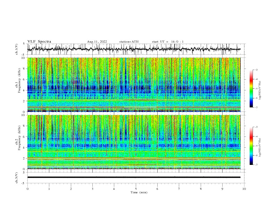Click the "Time (min)" axis title
This screenshot has height=212, width=275.
click(139, 192)
